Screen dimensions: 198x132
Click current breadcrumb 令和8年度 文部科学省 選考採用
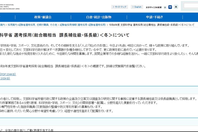[152, 25]
